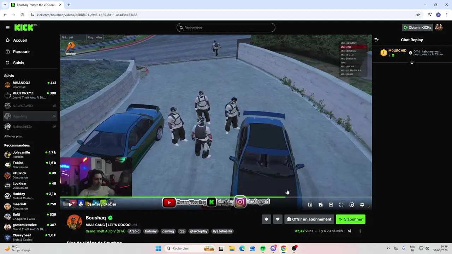Open Chrome tab search dropdown
Screen dimensions: 452x254
(x=5, y=5)
